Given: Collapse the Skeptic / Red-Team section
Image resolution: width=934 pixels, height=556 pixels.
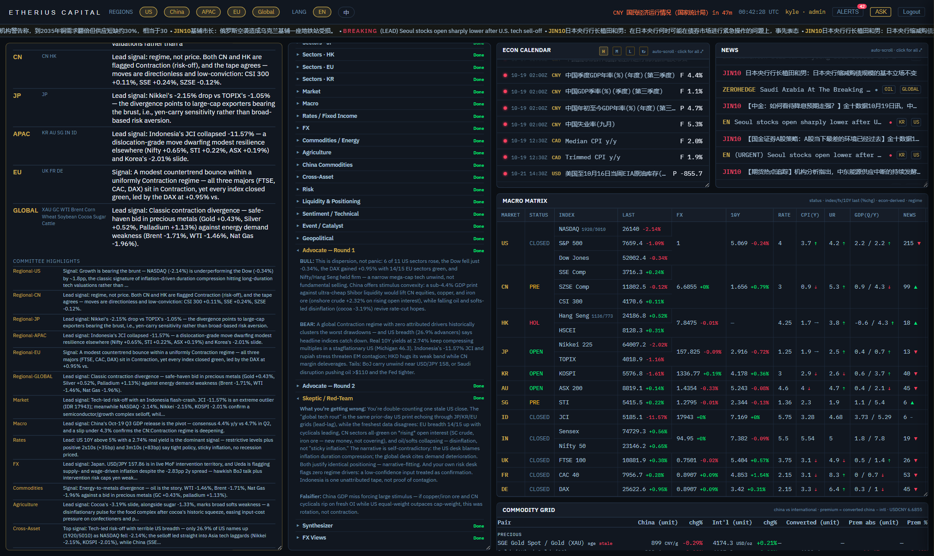Looking at the screenshot, I should 391,399.
